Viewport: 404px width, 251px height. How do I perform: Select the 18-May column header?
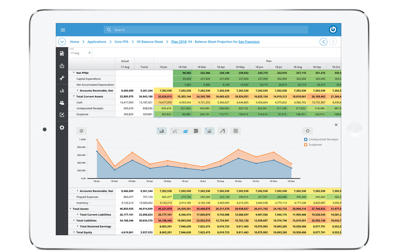tap(240, 67)
